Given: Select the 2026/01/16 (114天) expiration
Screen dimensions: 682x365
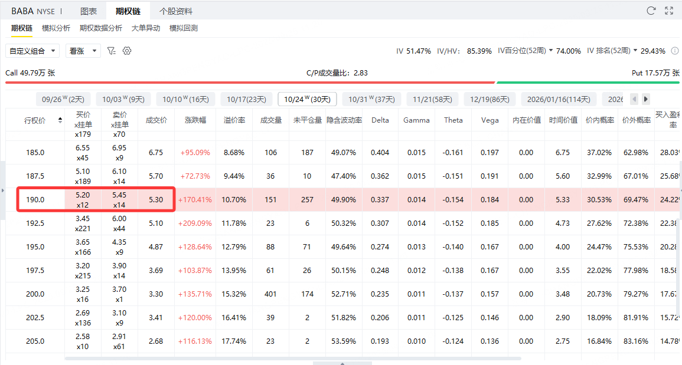Looking at the screenshot, I should [558, 99].
